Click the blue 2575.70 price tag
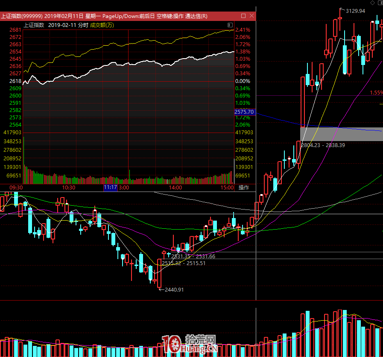This screenshot has width=383, height=357. click(x=245, y=112)
